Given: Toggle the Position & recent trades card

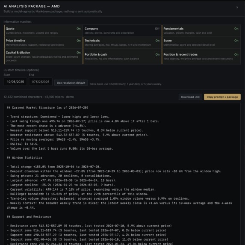Looking at the screenshot, I should pos(201,56).
